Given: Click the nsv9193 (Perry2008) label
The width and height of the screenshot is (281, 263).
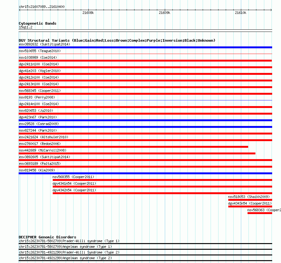Looking at the screenshot, I should pos(37,97).
